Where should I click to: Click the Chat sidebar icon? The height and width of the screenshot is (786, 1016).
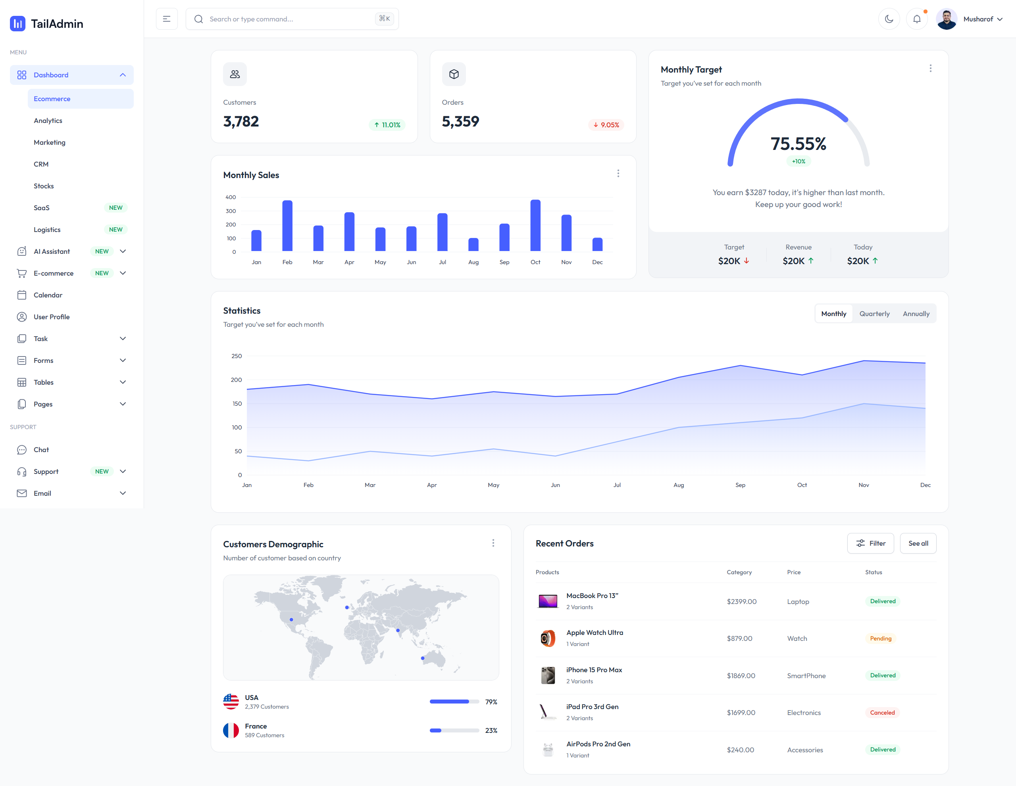tap(22, 450)
